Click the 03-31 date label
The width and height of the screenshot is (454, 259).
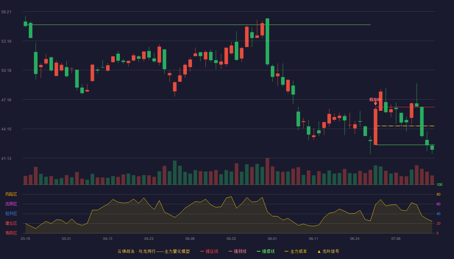coord(66,239)
